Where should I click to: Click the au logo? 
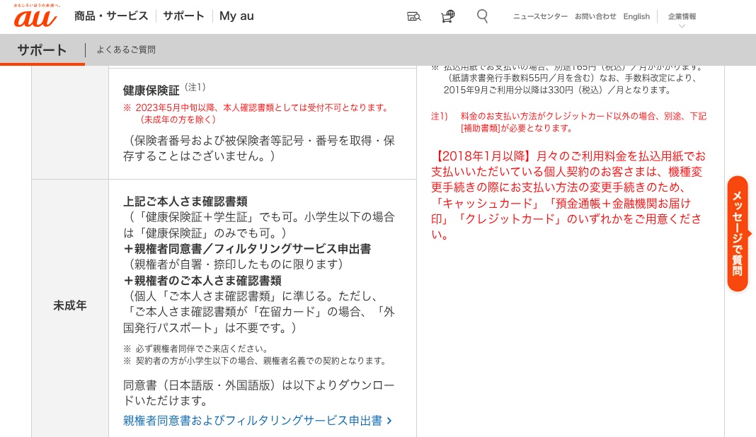[35, 16]
